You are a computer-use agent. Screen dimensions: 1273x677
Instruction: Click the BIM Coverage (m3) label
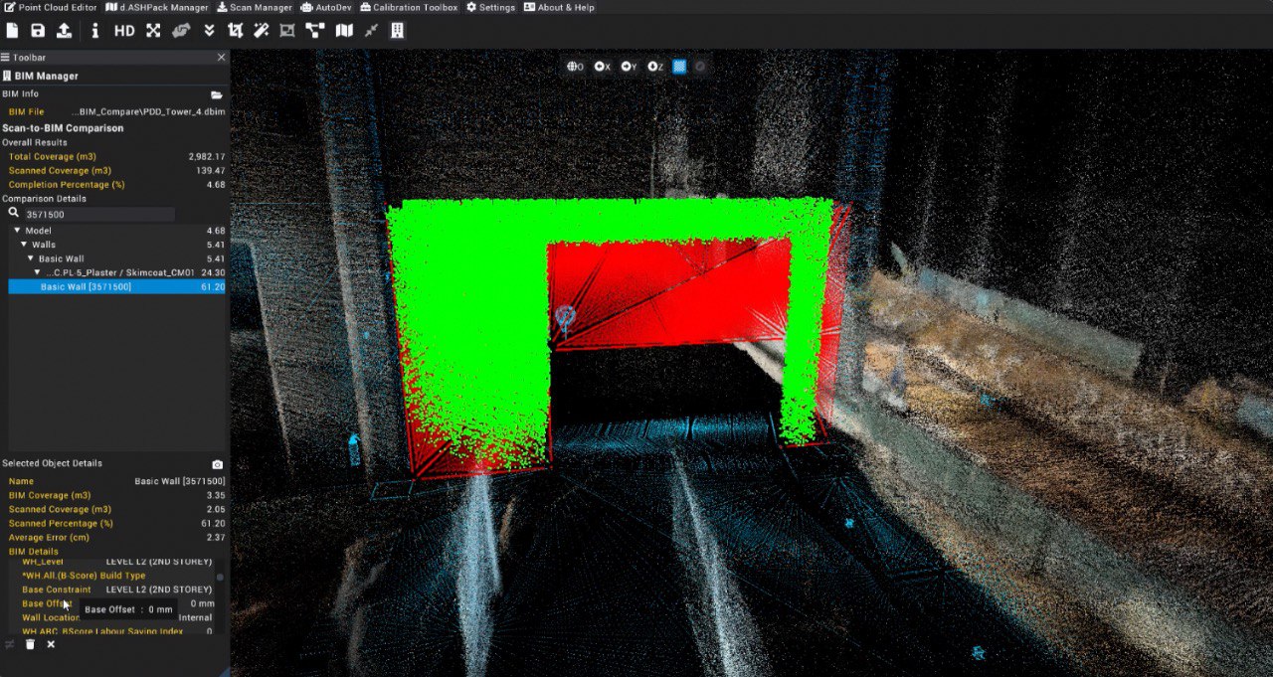(50, 495)
